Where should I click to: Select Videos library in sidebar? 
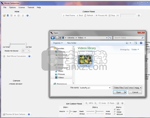(x=61, y=77)
